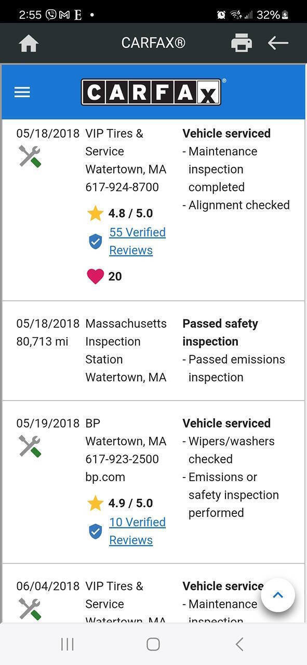Tap the verified shield beside 10 Verified Reviews
Viewport: 307px width, 665px height.
point(95,531)
